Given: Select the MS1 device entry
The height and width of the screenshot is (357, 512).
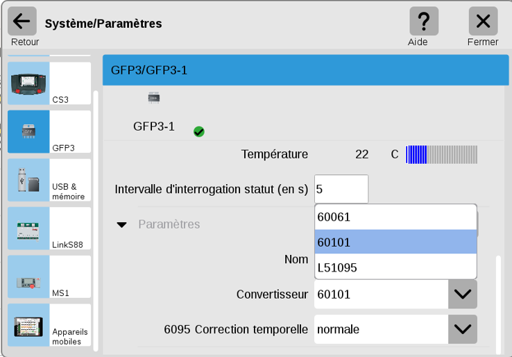Looking at the screenshot, I should tap(49, 277).
